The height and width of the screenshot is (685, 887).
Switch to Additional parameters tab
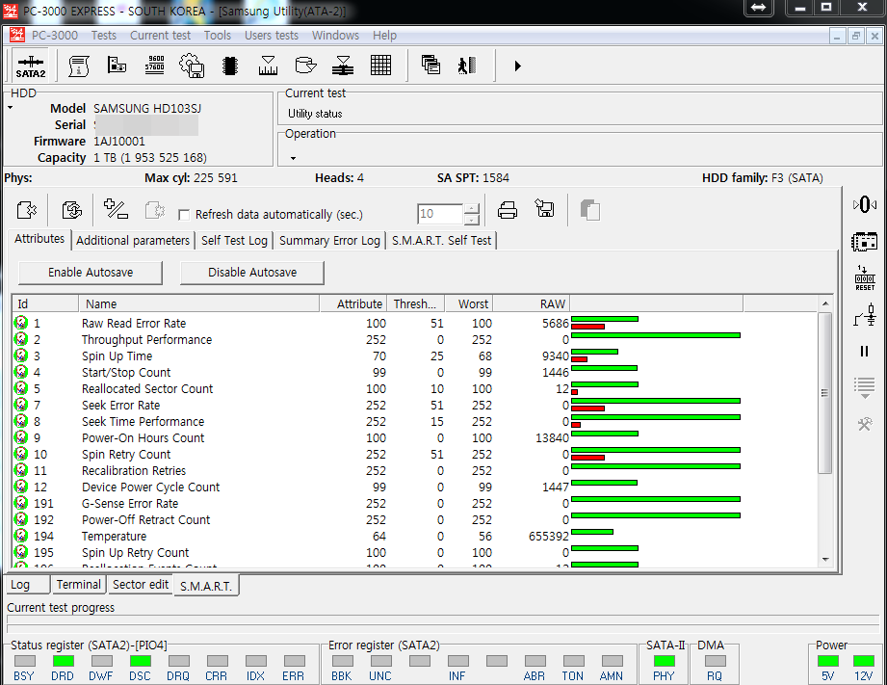click(x=133, y=241)
